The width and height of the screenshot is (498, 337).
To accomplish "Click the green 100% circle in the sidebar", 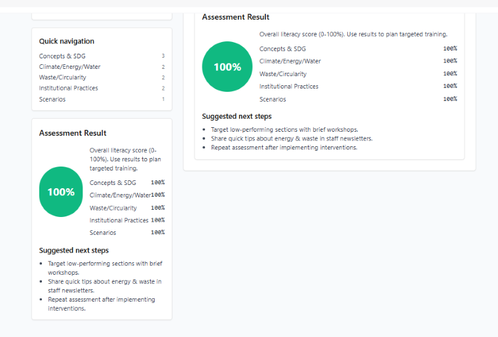I will coord(61,192).
